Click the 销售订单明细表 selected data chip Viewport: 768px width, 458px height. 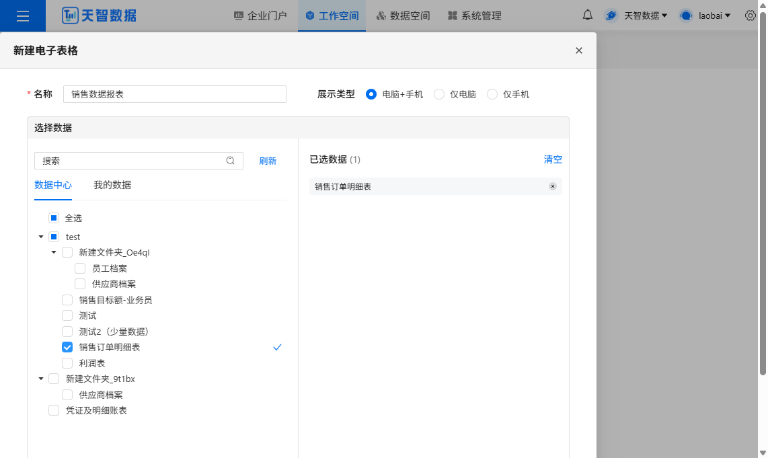tap(435, 186)
